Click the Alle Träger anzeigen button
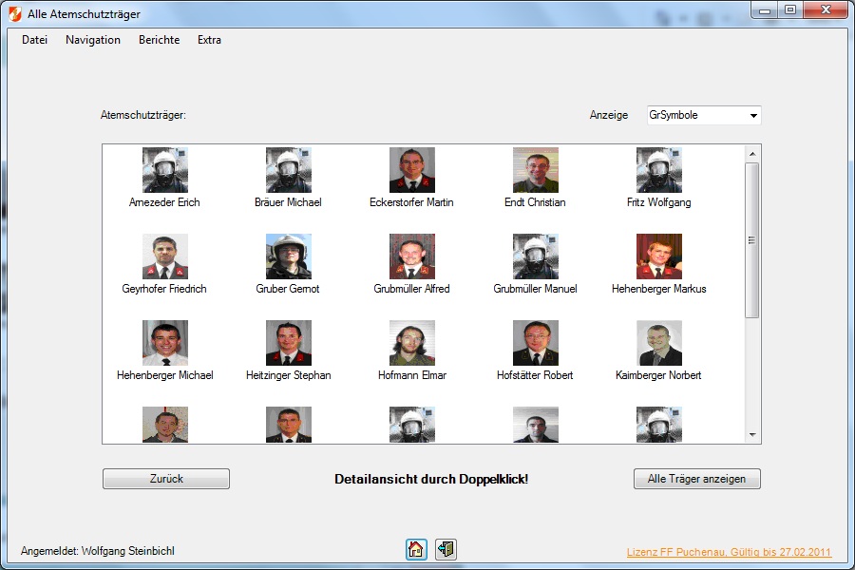The width and height of the screenshot is (855, 570). [697, 479]
